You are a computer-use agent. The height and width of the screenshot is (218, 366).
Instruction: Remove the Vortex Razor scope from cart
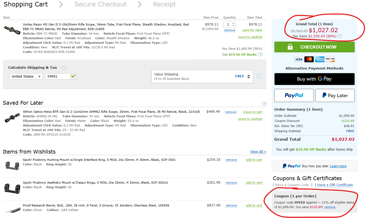pos(230,30)
